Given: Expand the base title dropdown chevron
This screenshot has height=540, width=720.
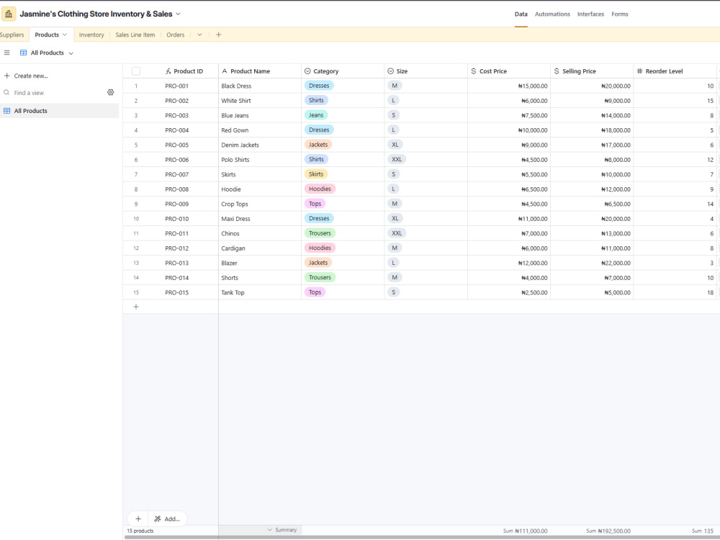Looking at the screenshot, I should 178,14.
